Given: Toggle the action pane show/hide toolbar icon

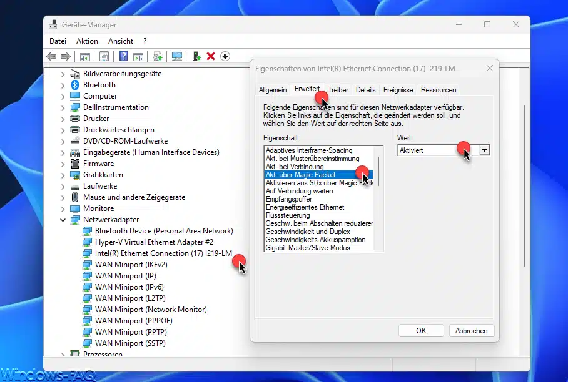Looking at the screenshot, I should point(138,56).
